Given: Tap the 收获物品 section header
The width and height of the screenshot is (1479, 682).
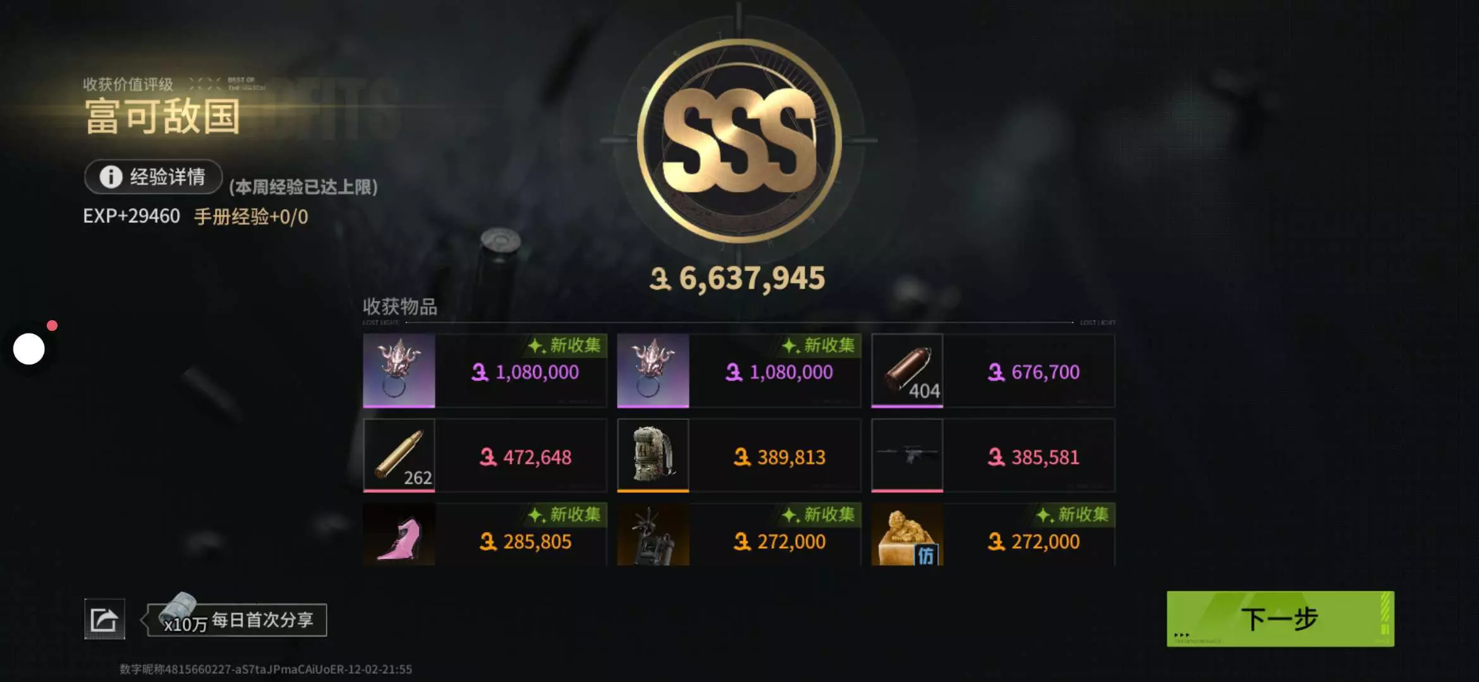Looking at the screenshot, I should [400, 307].
